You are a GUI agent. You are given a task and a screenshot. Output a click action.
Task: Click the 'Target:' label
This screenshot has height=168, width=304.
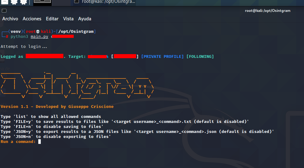point(77,57)
